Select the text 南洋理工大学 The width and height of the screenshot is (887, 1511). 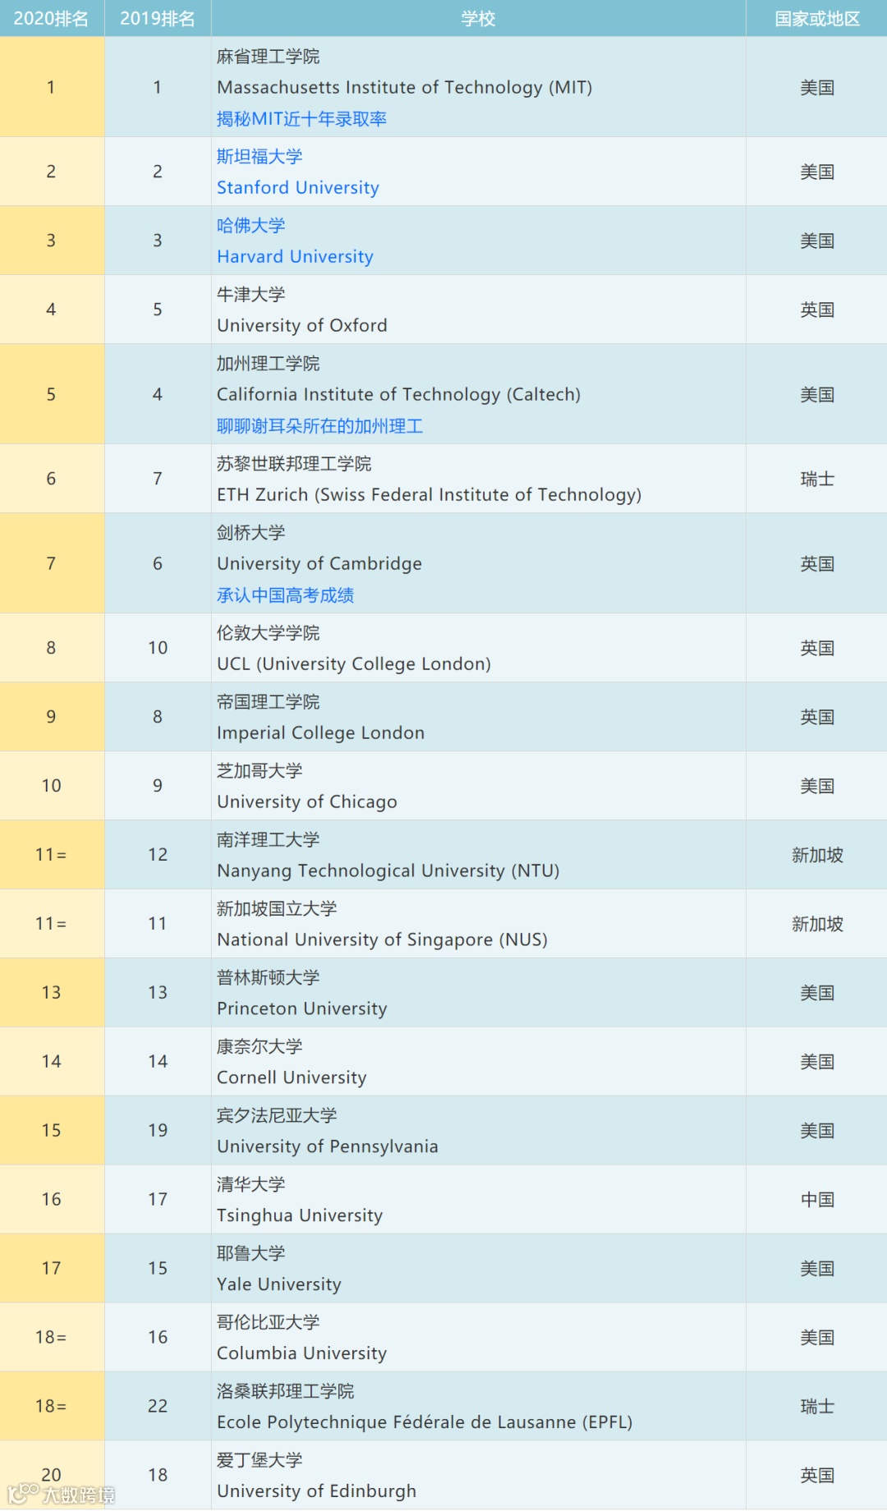[268, 840]
